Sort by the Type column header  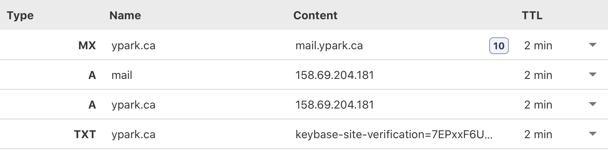point(20,16)
